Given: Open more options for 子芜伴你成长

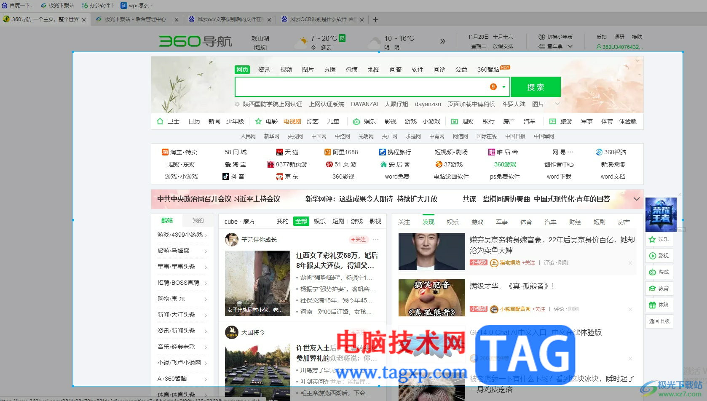Looking at the screenshot, I should click(376, 239).
